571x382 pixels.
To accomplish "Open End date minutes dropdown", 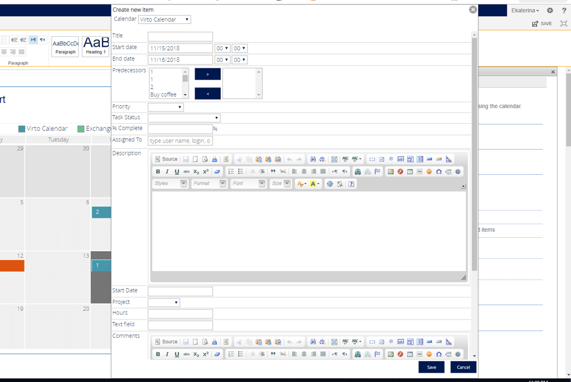I will click(240, 60).
